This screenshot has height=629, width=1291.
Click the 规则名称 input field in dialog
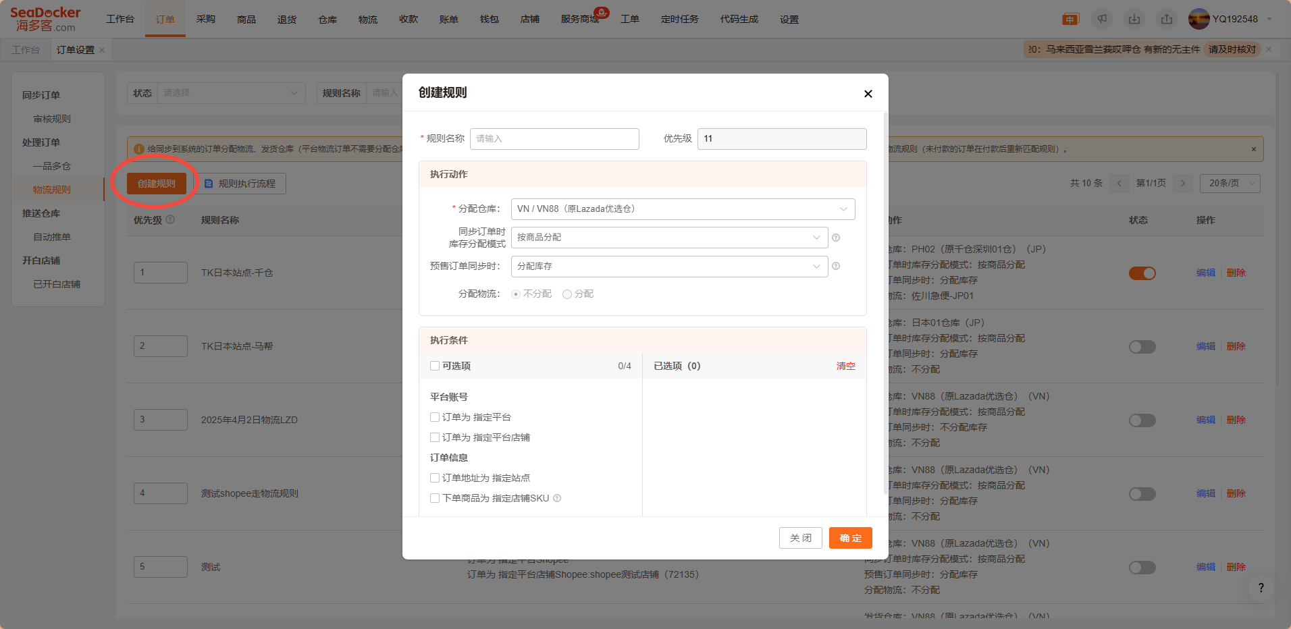tap(554, 139)
